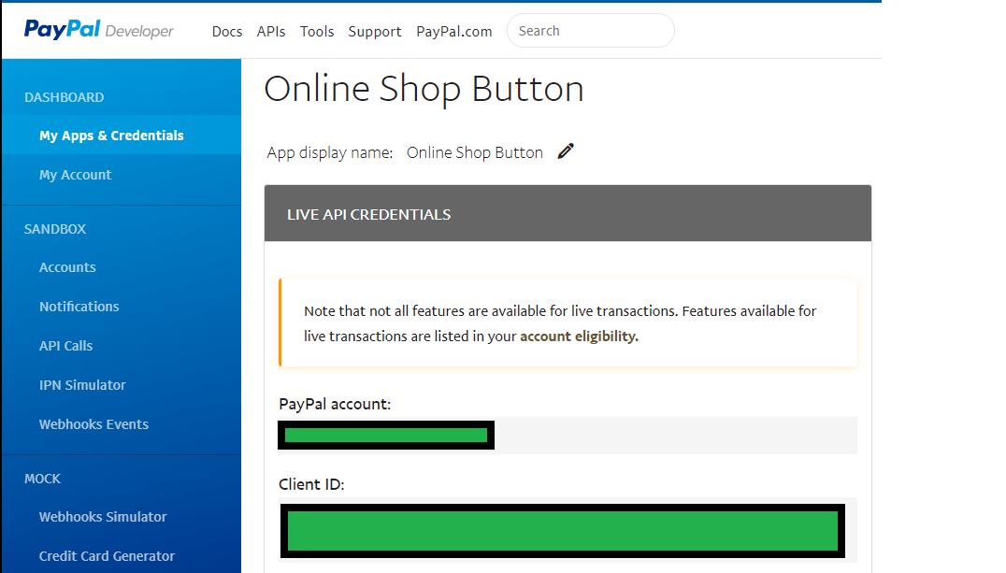
Task: Go to PayPal.com from the top navigation
Action: pos(453,31)
